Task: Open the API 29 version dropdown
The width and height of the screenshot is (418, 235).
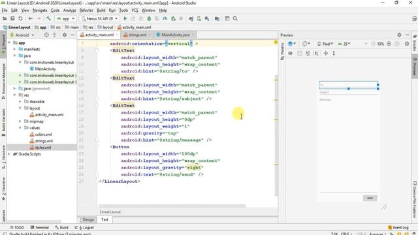Action: 344,44
